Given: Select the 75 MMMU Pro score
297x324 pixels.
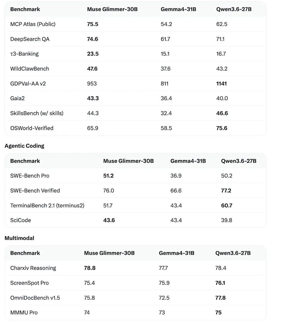Looking at the screenshot, I should tap(218, 313).
